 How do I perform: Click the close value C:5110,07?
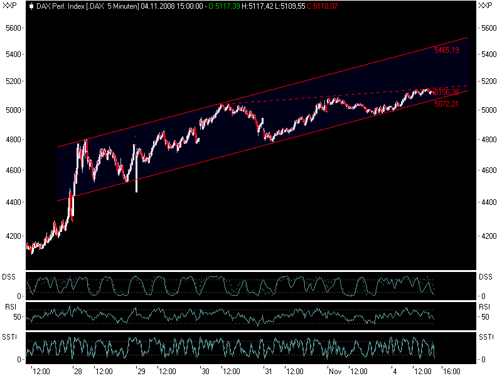pyautogui.click(x=322, y=6)
